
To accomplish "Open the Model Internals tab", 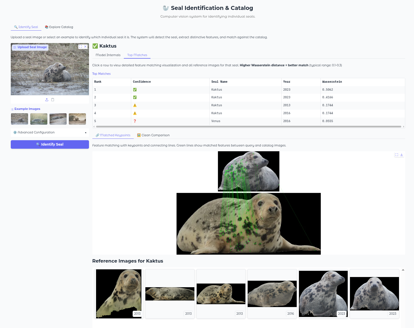I will pyautogui.click(x=108, y=55).
